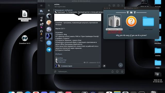Open channel discussion comments icon in header
165x93 pixels.
click(114, 5)
